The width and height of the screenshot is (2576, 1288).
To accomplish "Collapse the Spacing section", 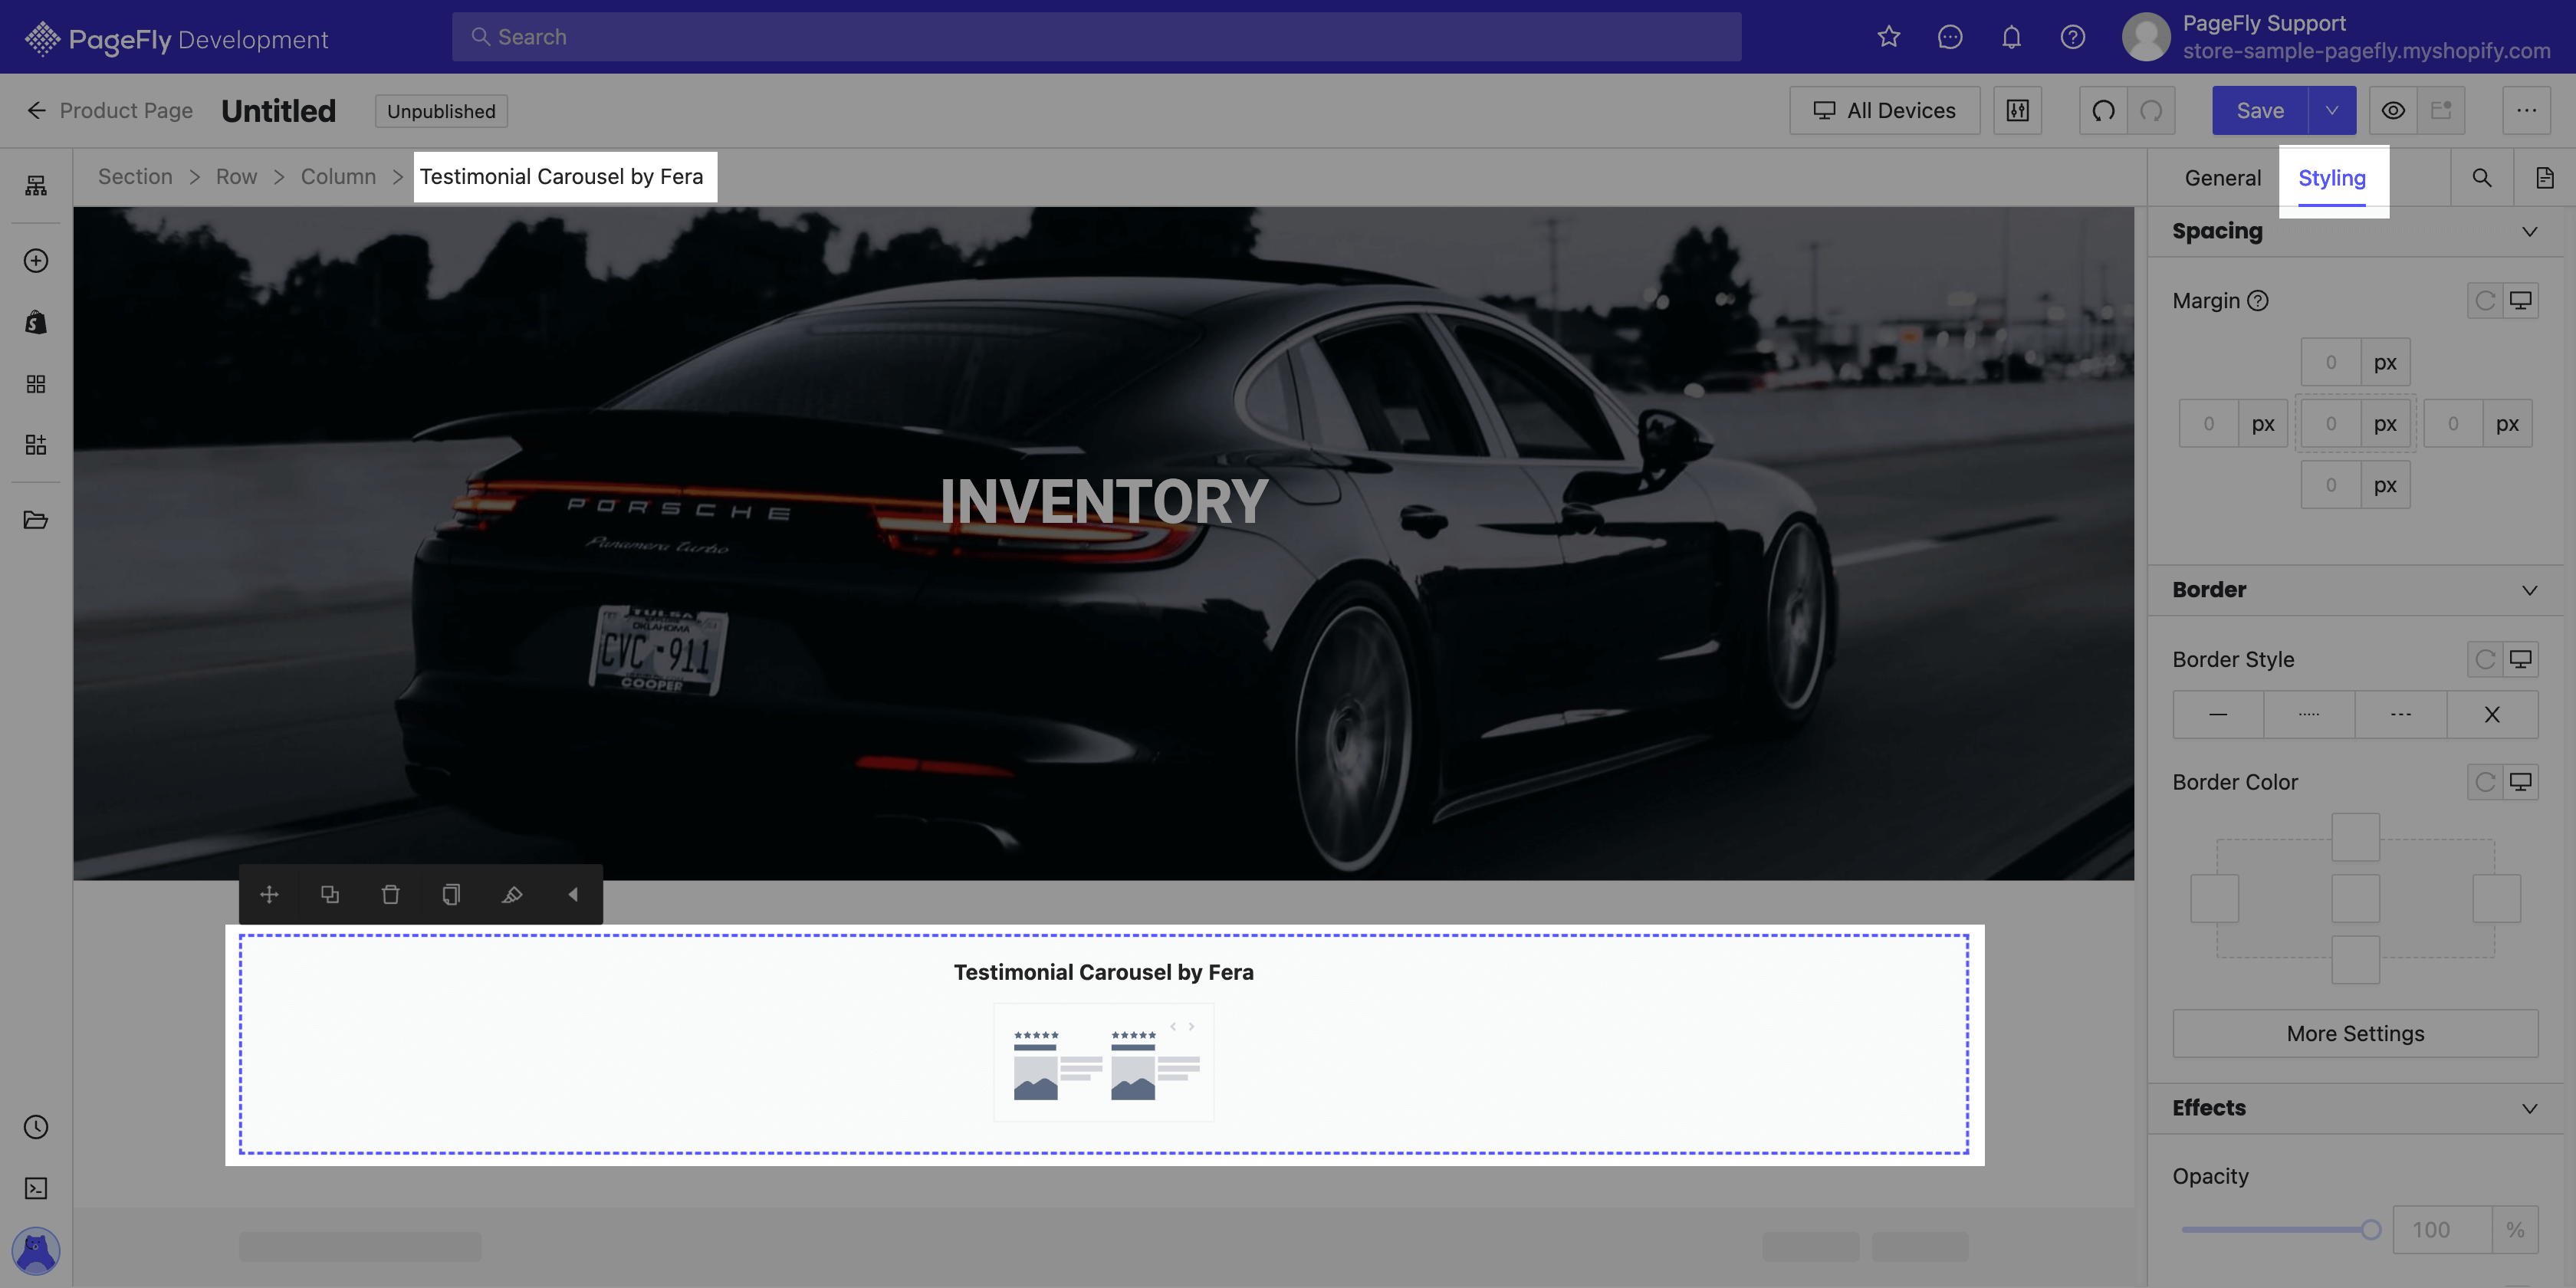I will (x=2529, y=232).
